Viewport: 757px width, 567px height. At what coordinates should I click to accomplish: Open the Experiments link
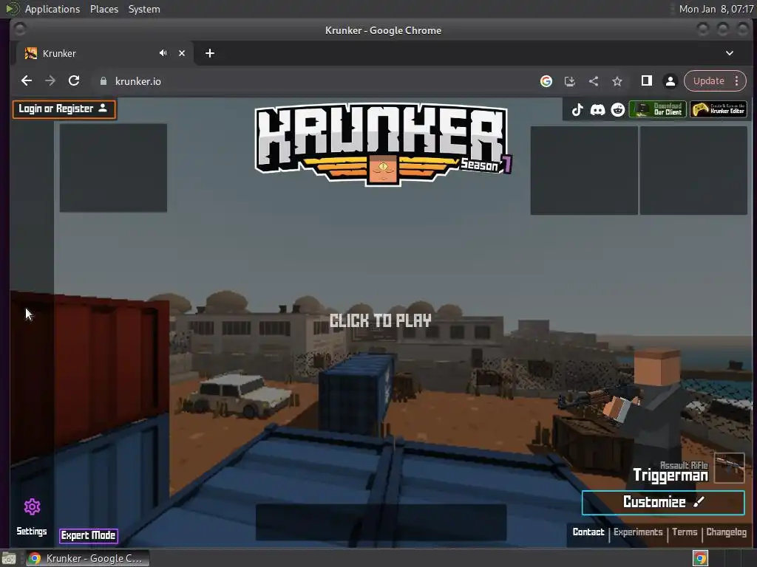tap(638, 532)
